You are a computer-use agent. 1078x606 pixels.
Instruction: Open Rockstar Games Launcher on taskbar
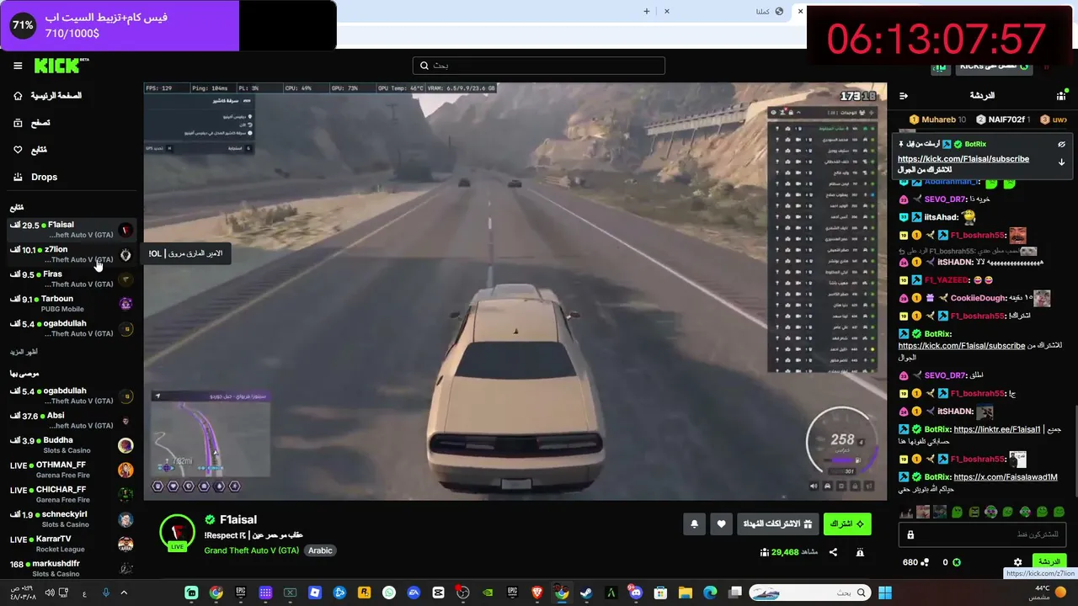point(364,593)
